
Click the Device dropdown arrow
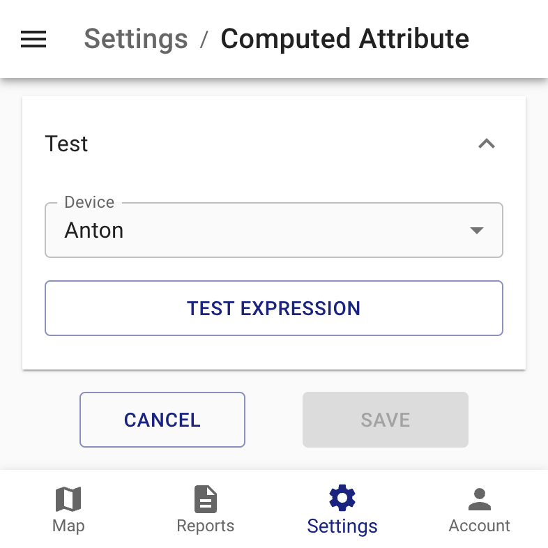point(477,230)
